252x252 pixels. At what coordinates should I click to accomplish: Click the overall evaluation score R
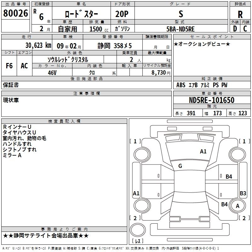tap(240, 14)
